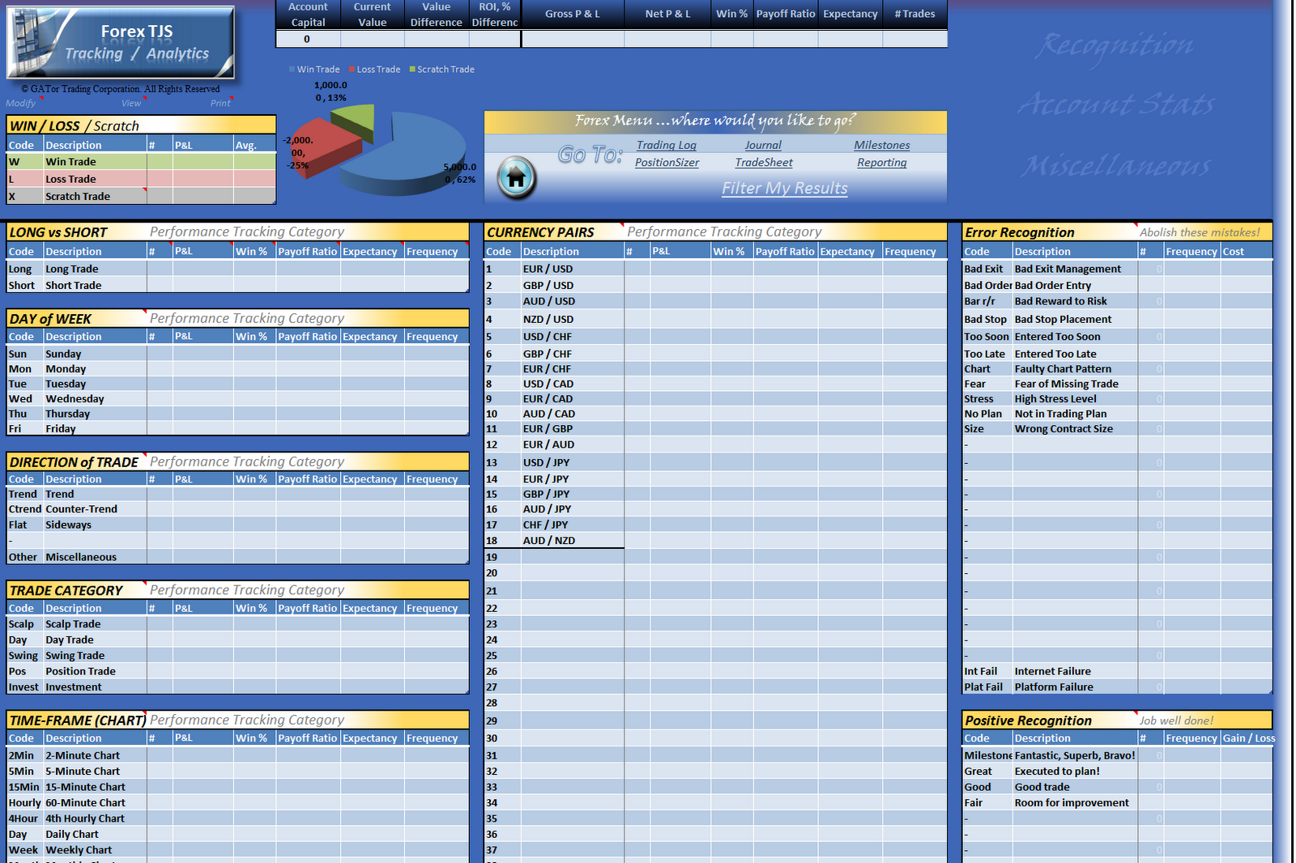The image size is (1296, 863).
Task: Click the green Scratch Trade legend color square
Action: click(414, 69)
